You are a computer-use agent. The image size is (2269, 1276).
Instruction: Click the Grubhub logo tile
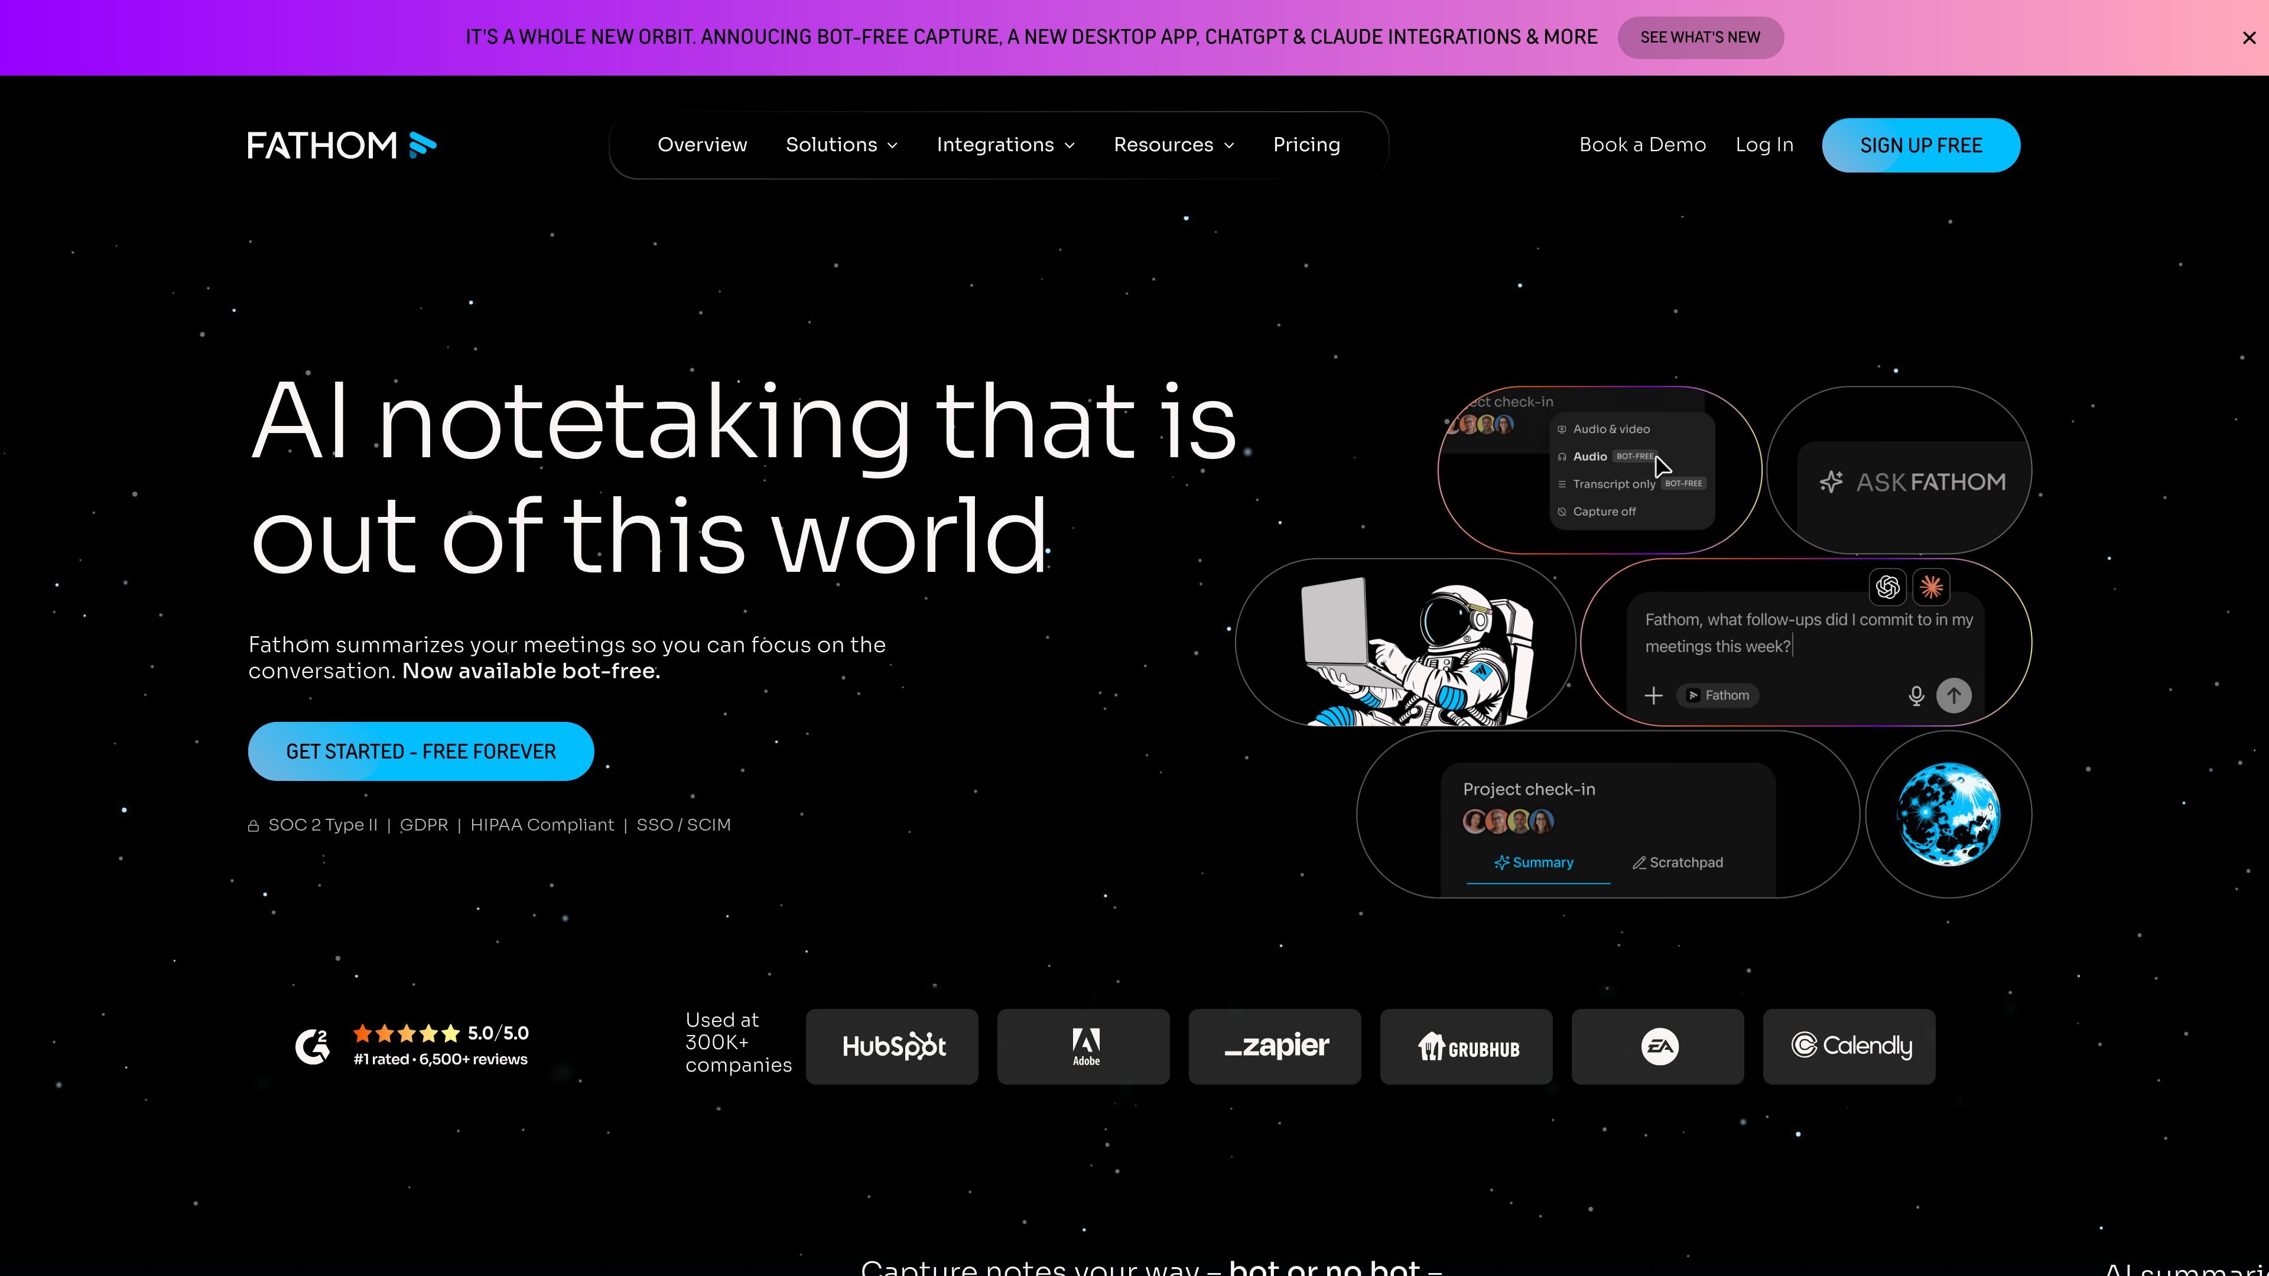pyautogui.click(x=1467, y=1047)
